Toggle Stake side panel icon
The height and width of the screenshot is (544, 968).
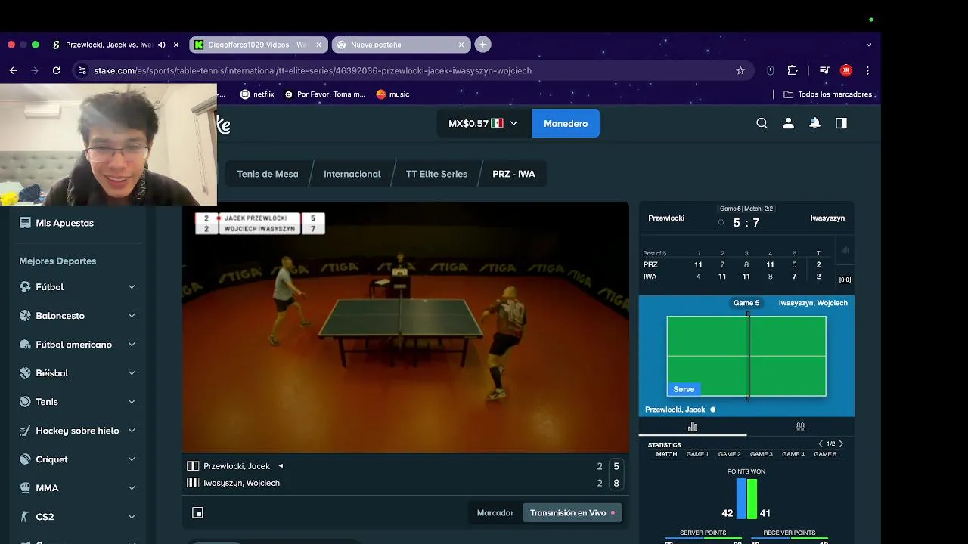841,123
